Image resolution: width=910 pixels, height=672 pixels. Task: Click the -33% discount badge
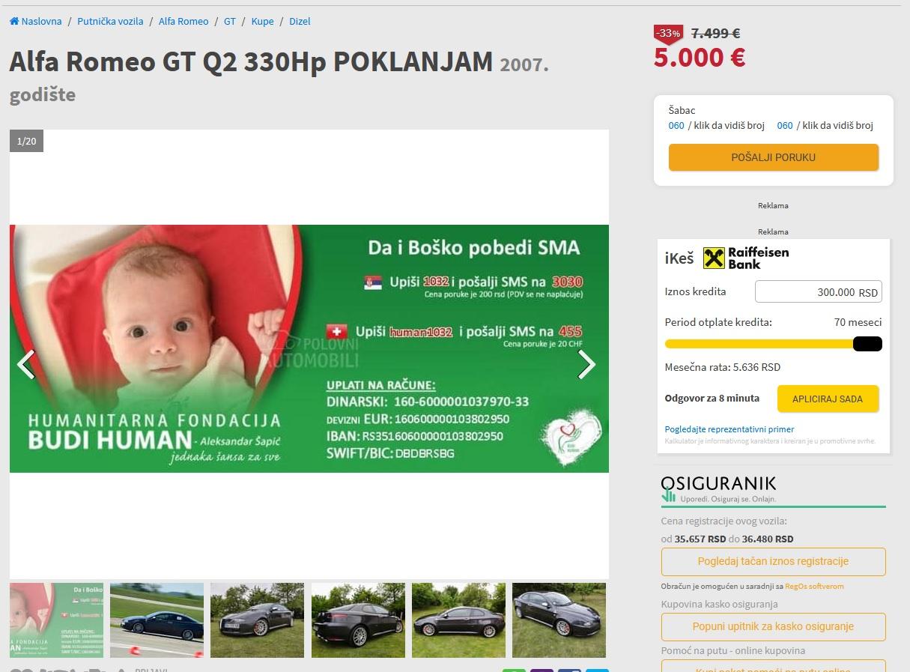668,34
